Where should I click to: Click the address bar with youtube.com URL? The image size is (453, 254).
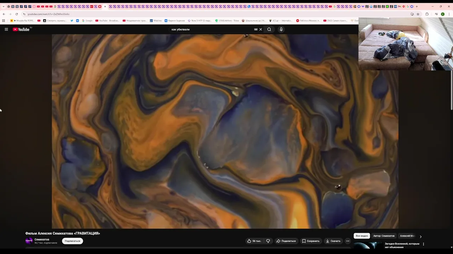coord(212,14)
